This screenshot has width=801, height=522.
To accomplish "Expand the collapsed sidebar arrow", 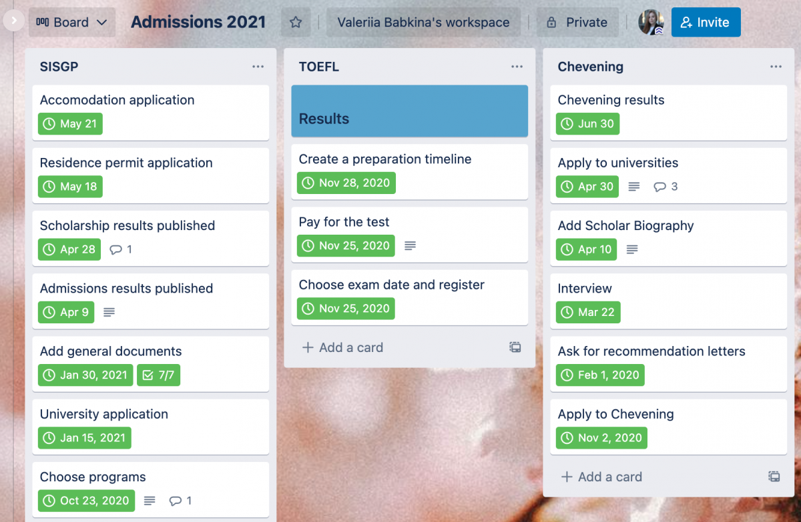I will [13, 21].
